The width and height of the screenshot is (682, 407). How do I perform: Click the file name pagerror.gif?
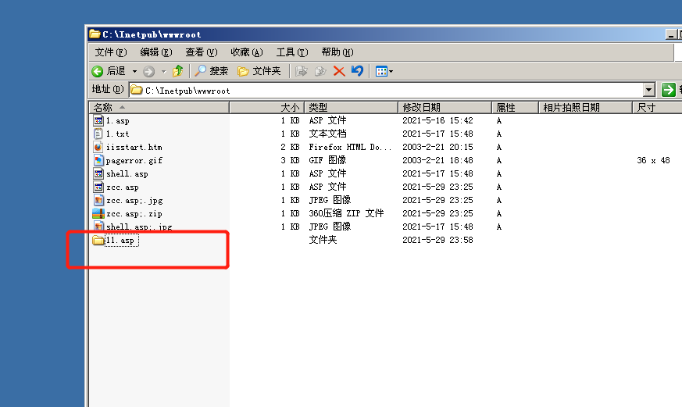coord(134,160)
